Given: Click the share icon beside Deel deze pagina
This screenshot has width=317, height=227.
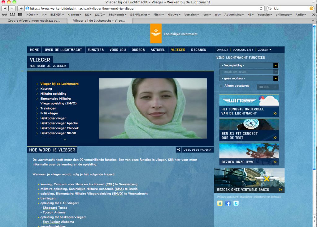Looking at the screenshot, I should pyautogui.click(x=179, y=150).
